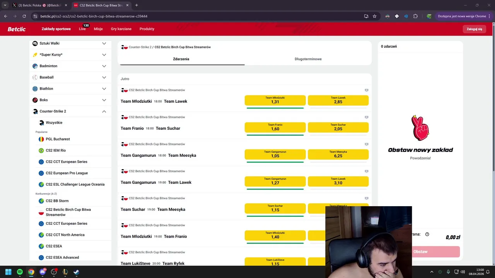The height and width of the screenshot is (278, 495).
Task: Click the browser address bar URL
Action: 94,16
